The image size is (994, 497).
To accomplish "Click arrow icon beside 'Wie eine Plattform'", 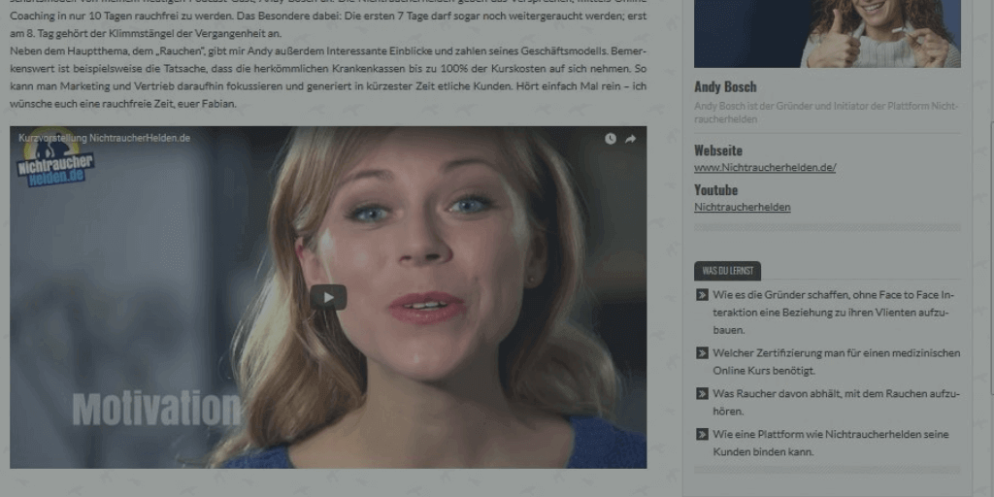I will (702, 435).
